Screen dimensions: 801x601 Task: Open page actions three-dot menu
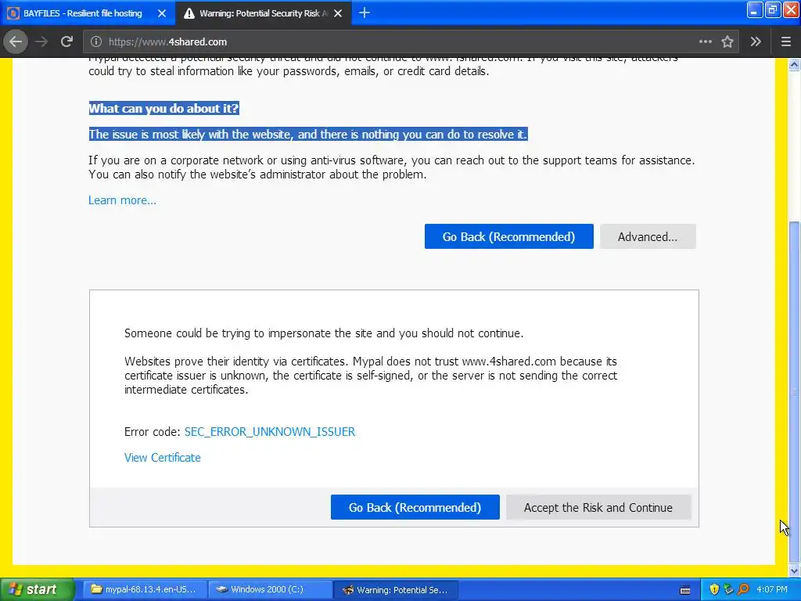[x=706, y=41]
